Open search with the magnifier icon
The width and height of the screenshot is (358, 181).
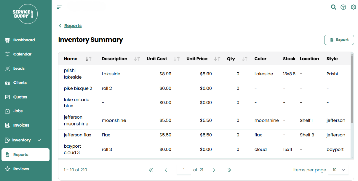pyautogui.click(x=333, y=7)
